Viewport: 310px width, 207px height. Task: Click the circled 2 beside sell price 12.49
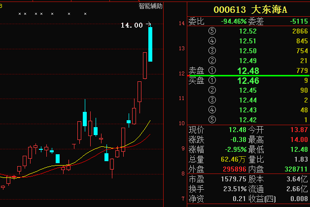click(x=212, y=61)
